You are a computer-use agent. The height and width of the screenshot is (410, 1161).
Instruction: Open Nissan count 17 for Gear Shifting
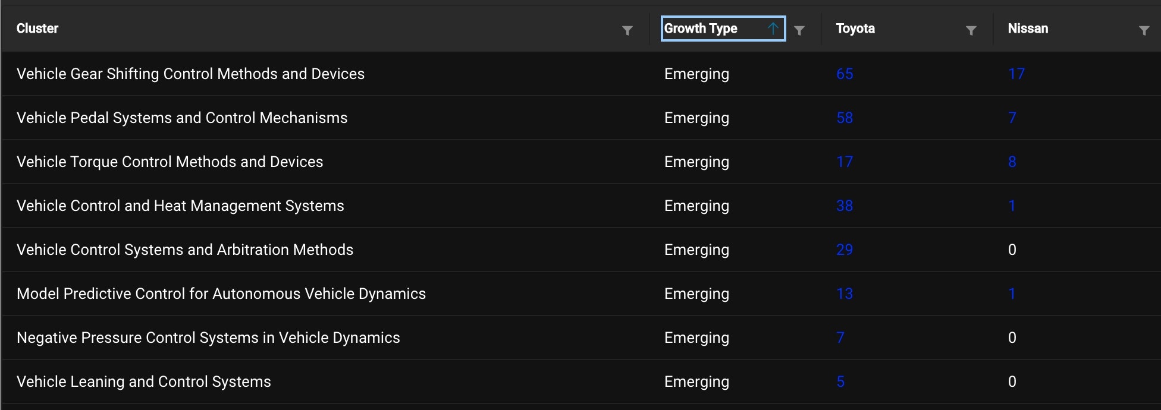pyautogui.click(x=1016, y=74)
